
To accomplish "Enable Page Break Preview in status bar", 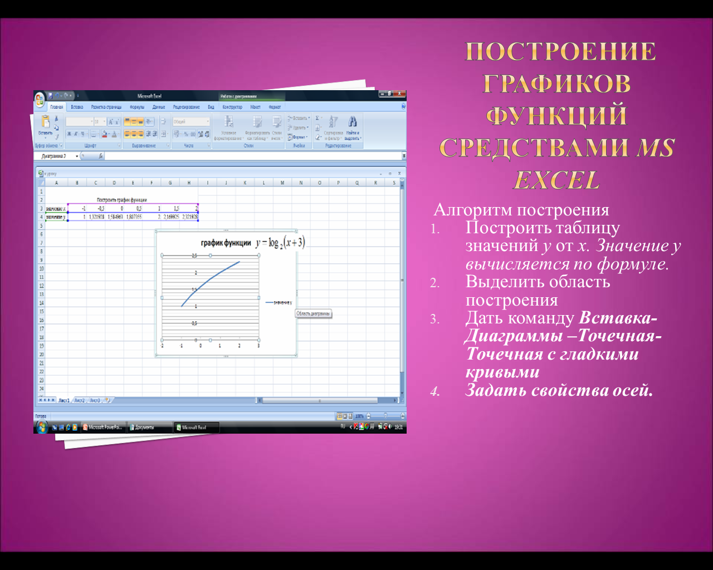I will [x=350, y=416].
